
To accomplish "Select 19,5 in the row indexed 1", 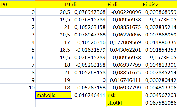I will tap(53, 20).
